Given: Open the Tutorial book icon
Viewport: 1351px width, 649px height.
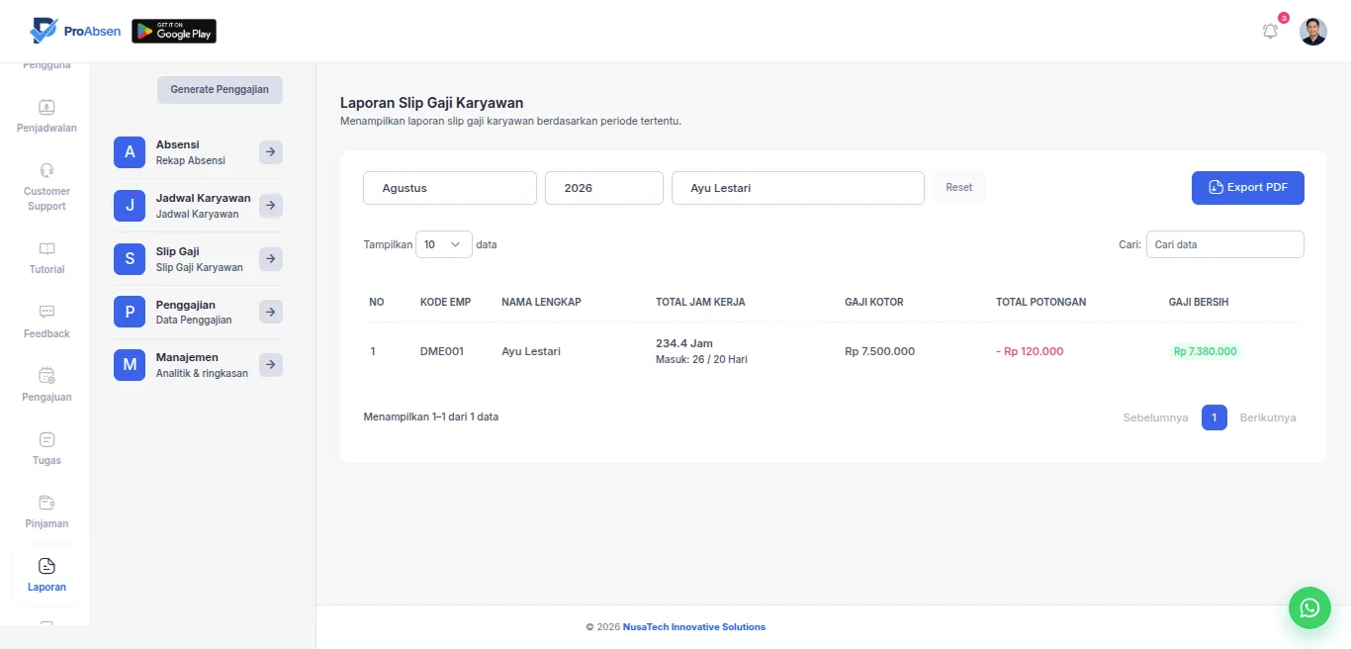Looking at the screenshot, I should (46, 248).
